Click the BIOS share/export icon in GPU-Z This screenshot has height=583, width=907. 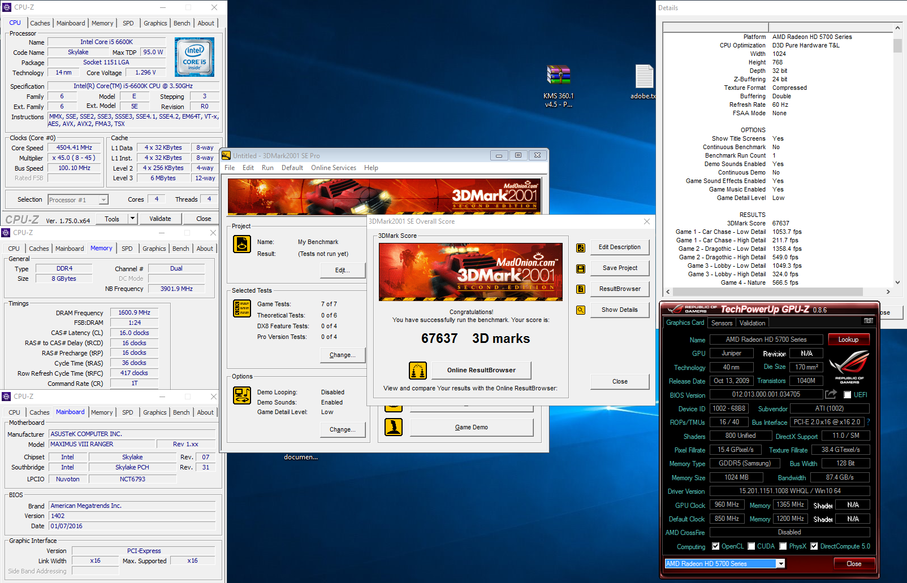831,394
